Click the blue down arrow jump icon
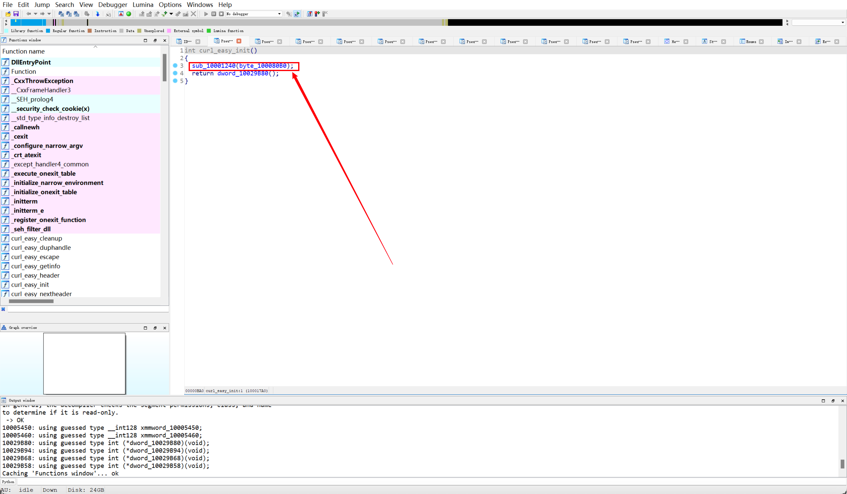This screenshot has width=847, height=494. point(98,14)
